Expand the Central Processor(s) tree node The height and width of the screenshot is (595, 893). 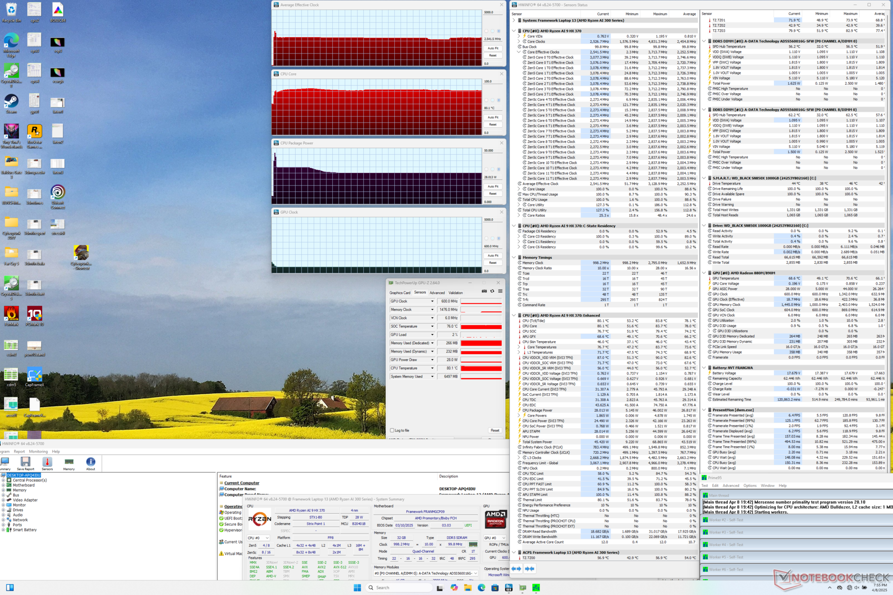click(3, 480)
